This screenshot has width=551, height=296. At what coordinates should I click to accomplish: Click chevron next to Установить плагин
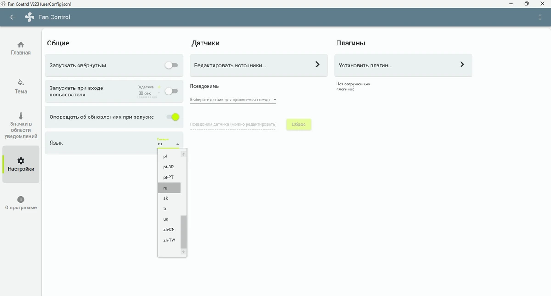click(462, 65)
